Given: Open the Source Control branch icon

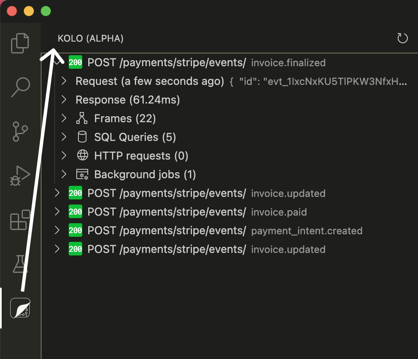Looking at the screenshot, I should (20, 131).
